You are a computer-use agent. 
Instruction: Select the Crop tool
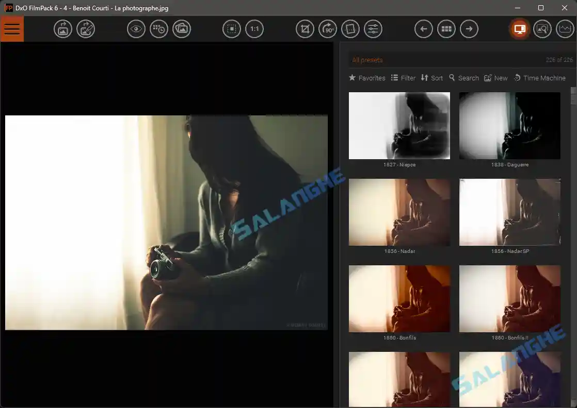(x=304, y=29)
